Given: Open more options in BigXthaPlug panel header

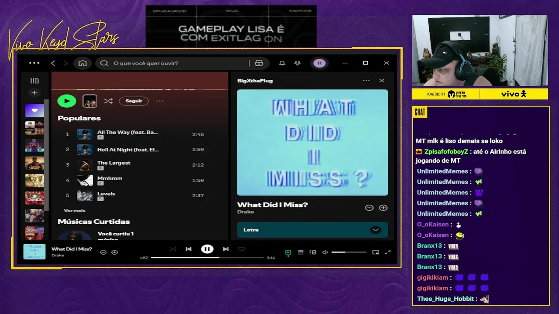Looking at the screenshot, I should tap(366, 81).
